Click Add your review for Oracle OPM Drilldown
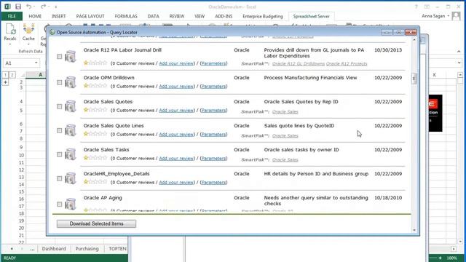The height and width of the screenshot is (262, 466). (x=176, y=87)
